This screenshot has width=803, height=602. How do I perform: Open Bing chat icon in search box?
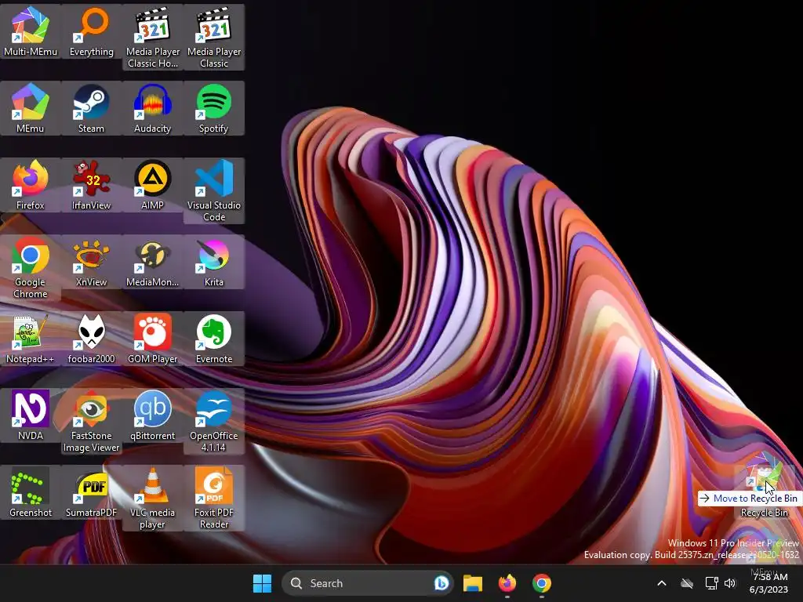[441, 583]
